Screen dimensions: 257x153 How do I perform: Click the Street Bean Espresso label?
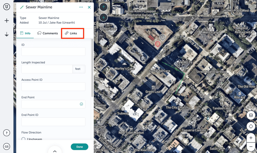tap(211, 72)
